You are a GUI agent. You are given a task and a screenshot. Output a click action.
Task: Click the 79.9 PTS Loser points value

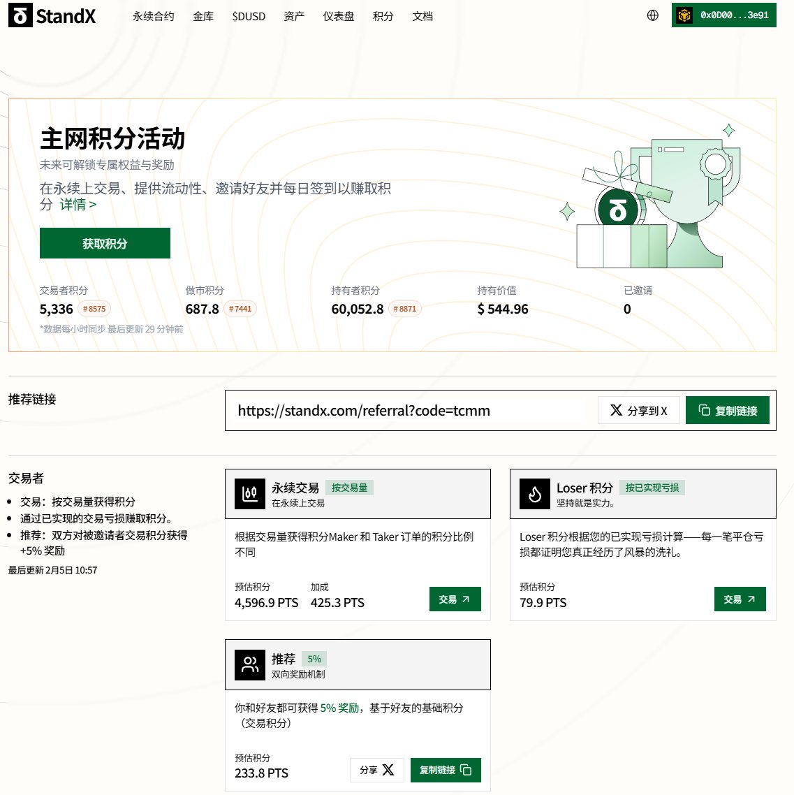click(x=543, y=602)
